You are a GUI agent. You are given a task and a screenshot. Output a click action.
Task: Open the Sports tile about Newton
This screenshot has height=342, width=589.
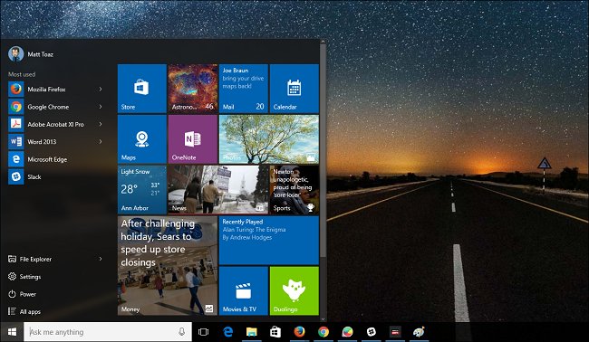click(294, 190)
